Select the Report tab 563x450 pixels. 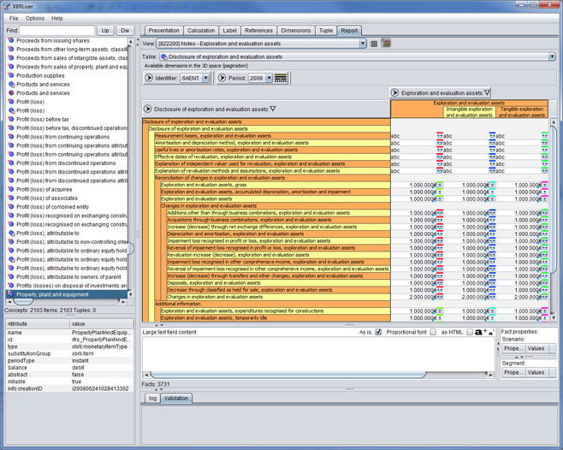(349, 31)
